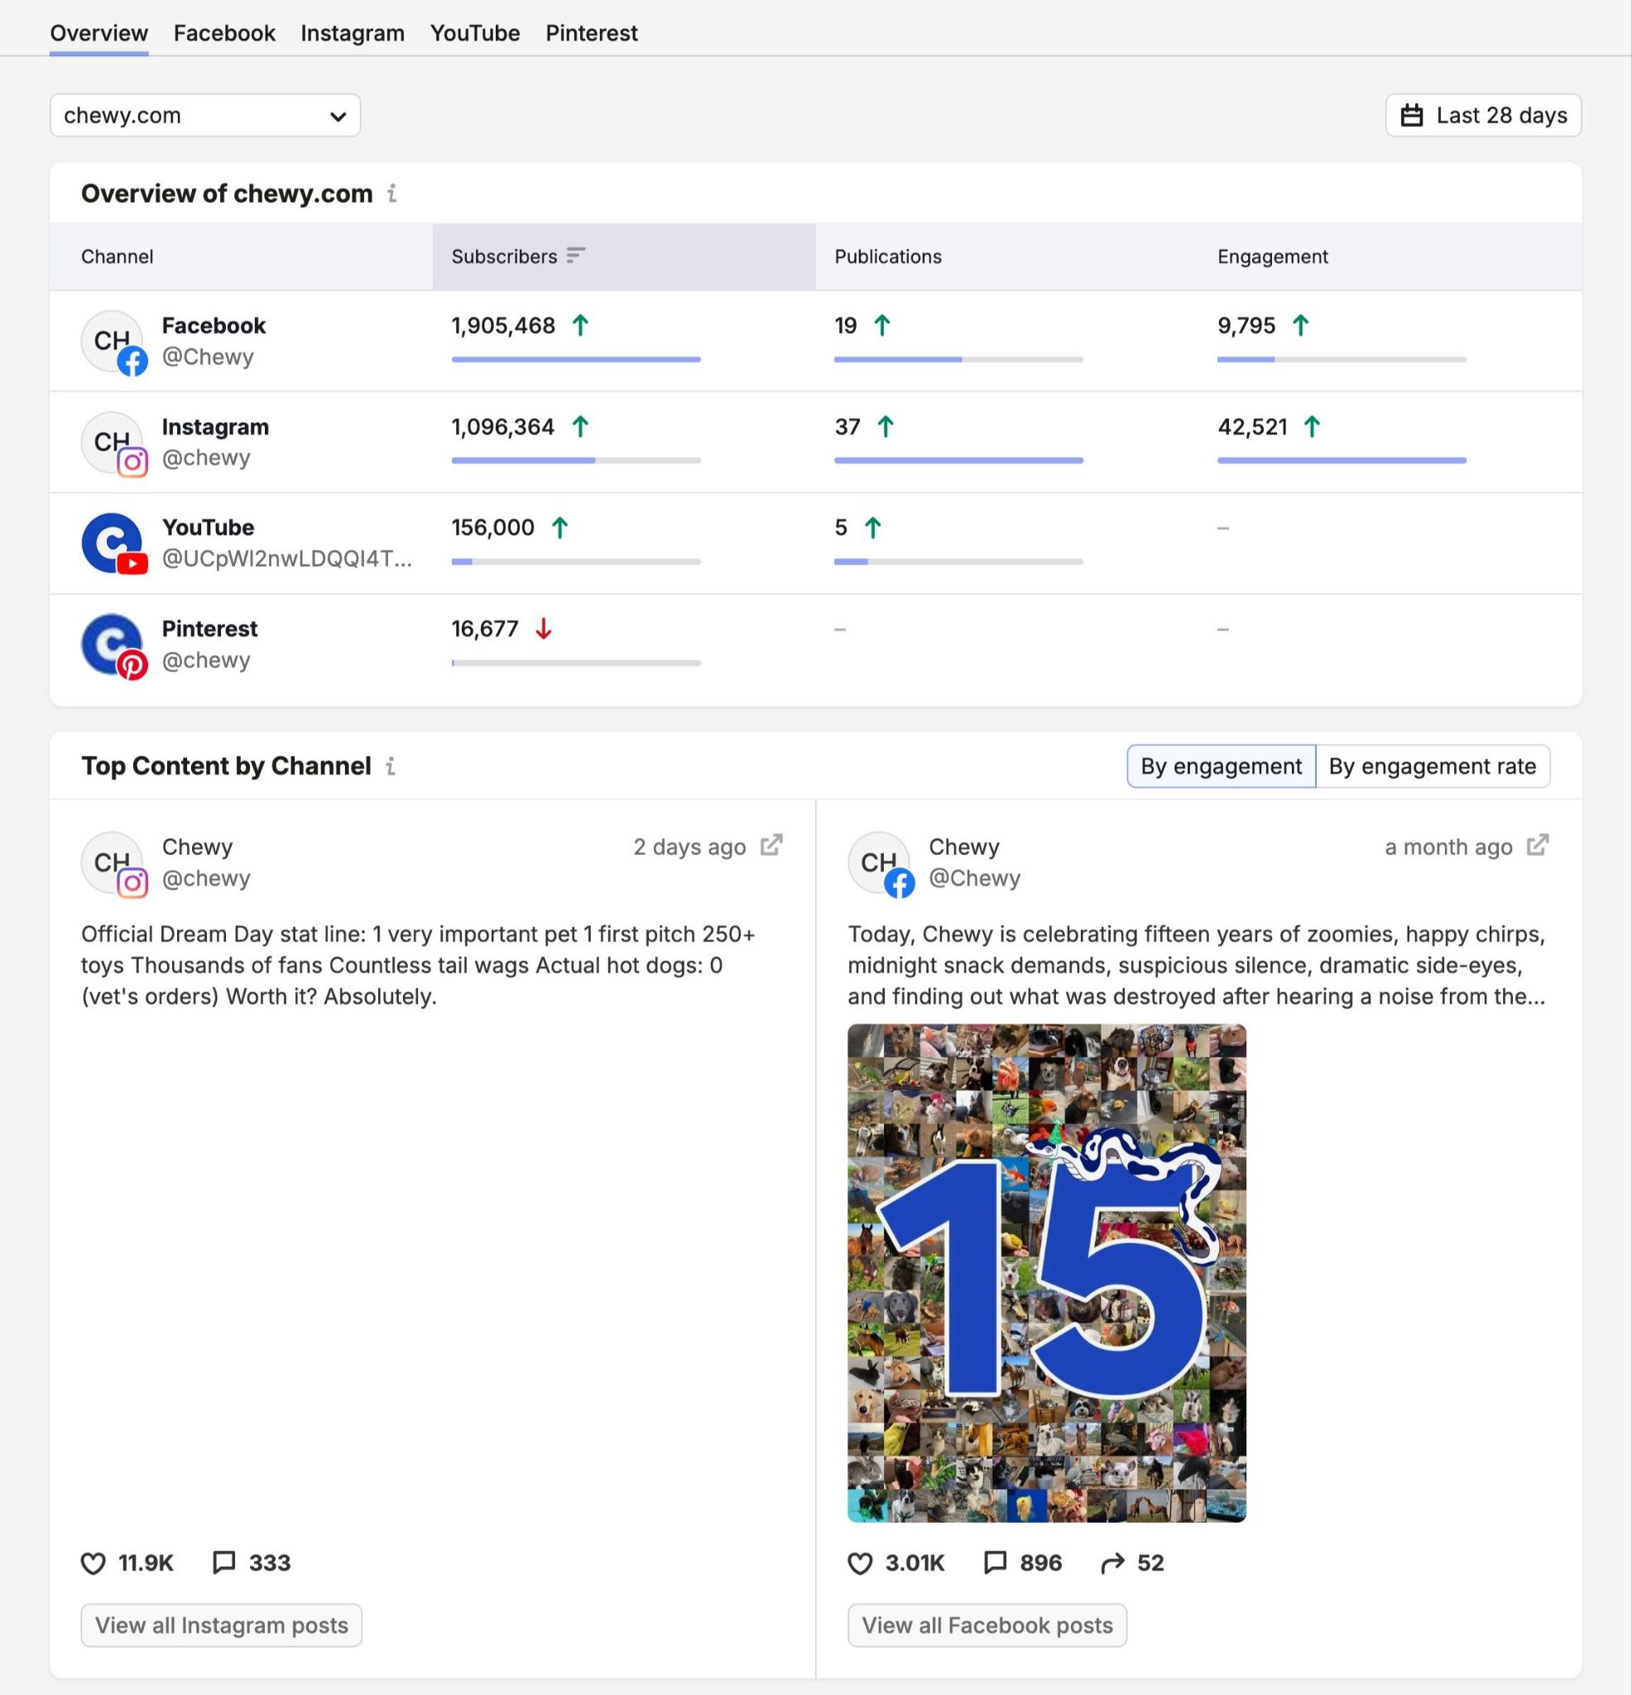
Task: Click YouTube subscribers value 156,000
Action: [493, 527]
